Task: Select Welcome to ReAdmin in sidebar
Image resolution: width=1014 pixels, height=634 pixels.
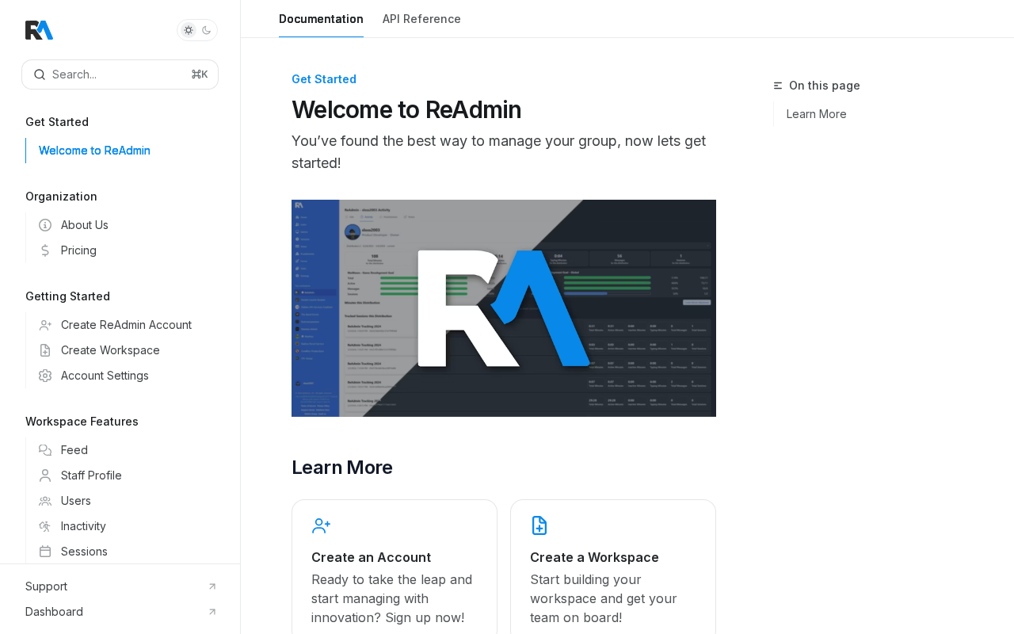Action: pyautogui.click(x=94, y=151)
